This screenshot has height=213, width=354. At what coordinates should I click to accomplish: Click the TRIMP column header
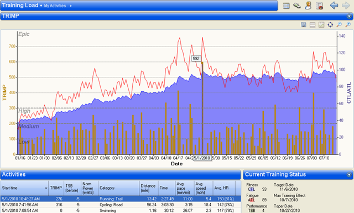click(56, 188)
